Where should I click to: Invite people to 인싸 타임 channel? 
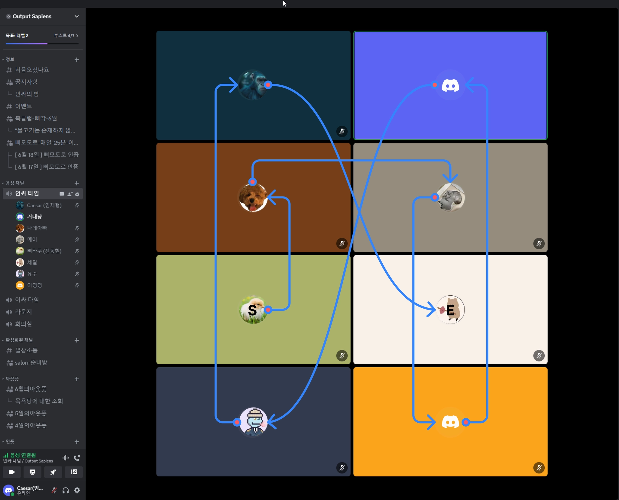point(70,194)
